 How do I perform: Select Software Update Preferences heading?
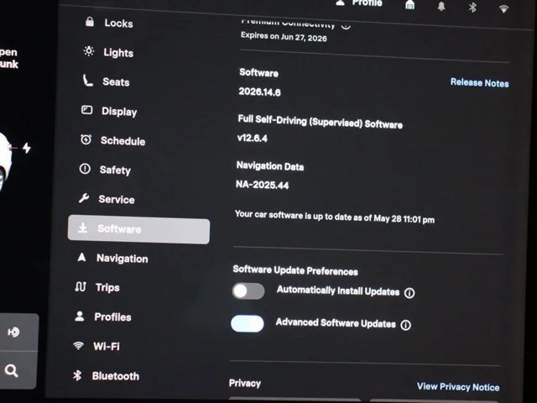[x=295, y=270]
